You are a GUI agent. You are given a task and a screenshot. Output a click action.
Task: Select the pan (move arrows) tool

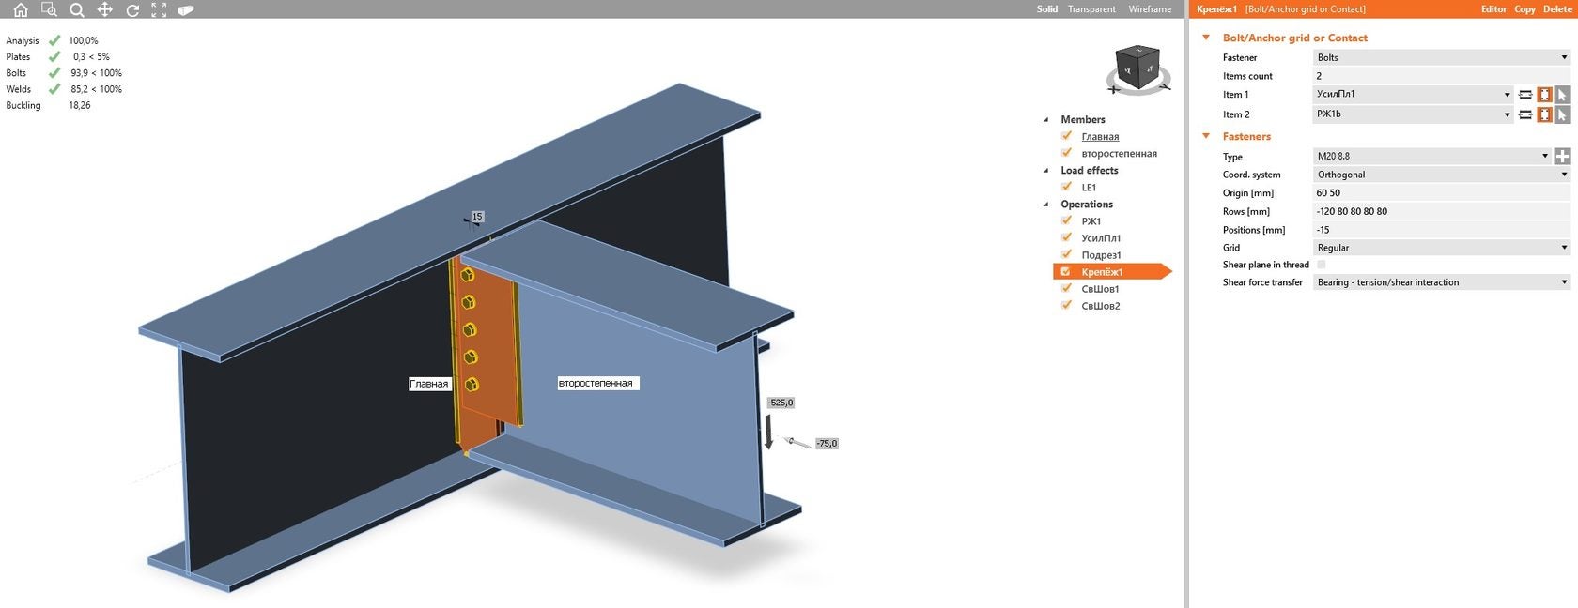104,9
